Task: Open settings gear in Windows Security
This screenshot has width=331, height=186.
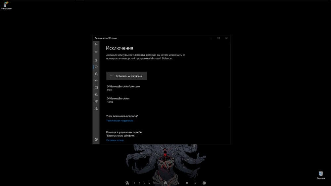Action: [96, 139]
